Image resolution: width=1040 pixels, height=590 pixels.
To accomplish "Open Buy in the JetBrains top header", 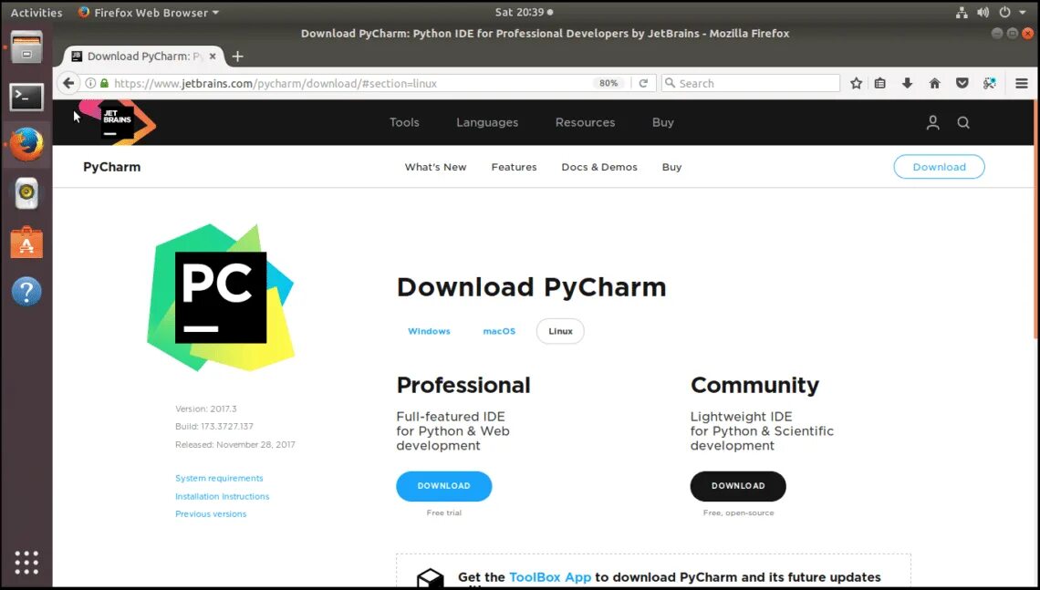I will [662, 122].
